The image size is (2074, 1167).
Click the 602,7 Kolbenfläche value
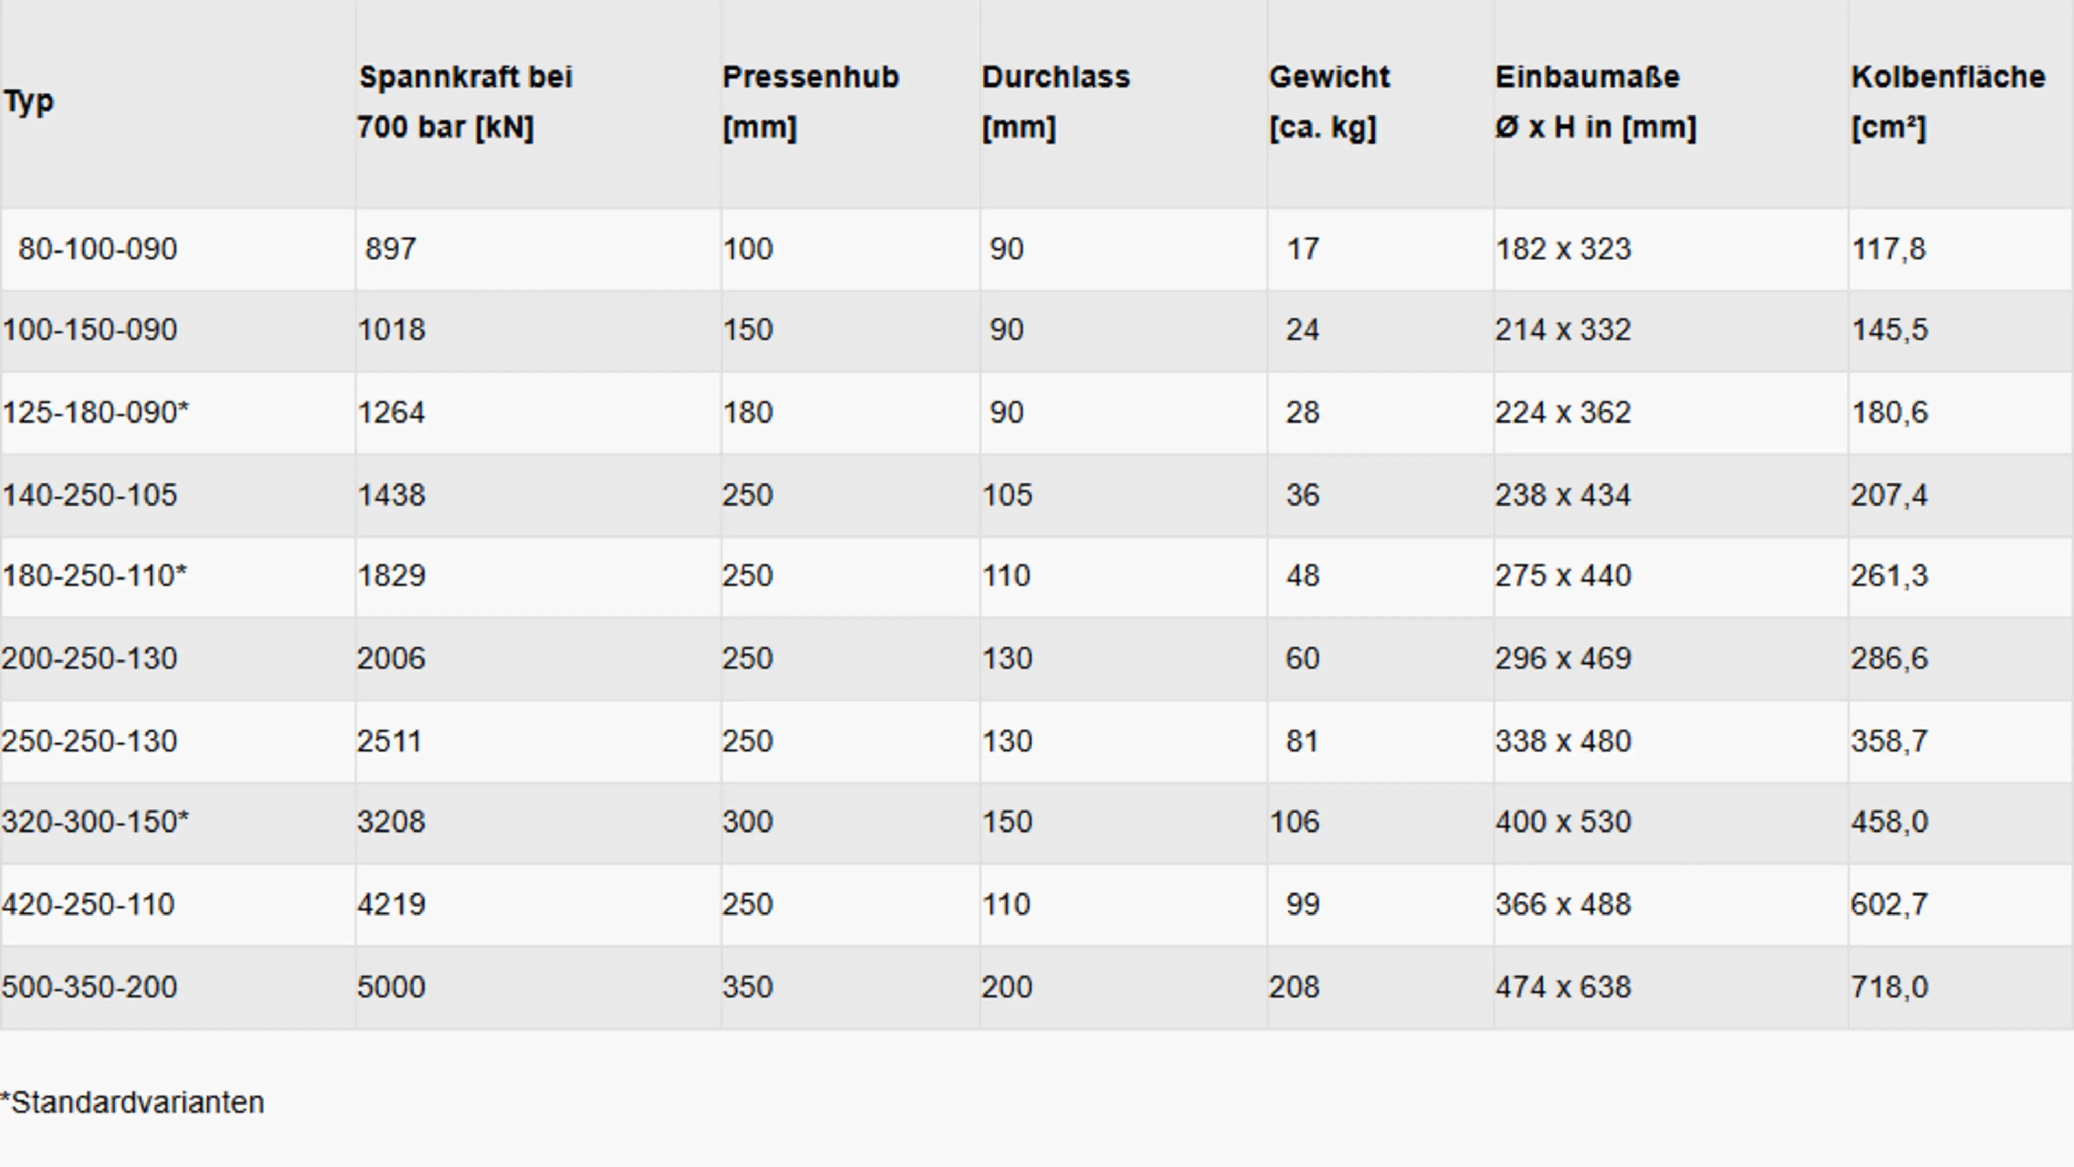point(1890,905)
